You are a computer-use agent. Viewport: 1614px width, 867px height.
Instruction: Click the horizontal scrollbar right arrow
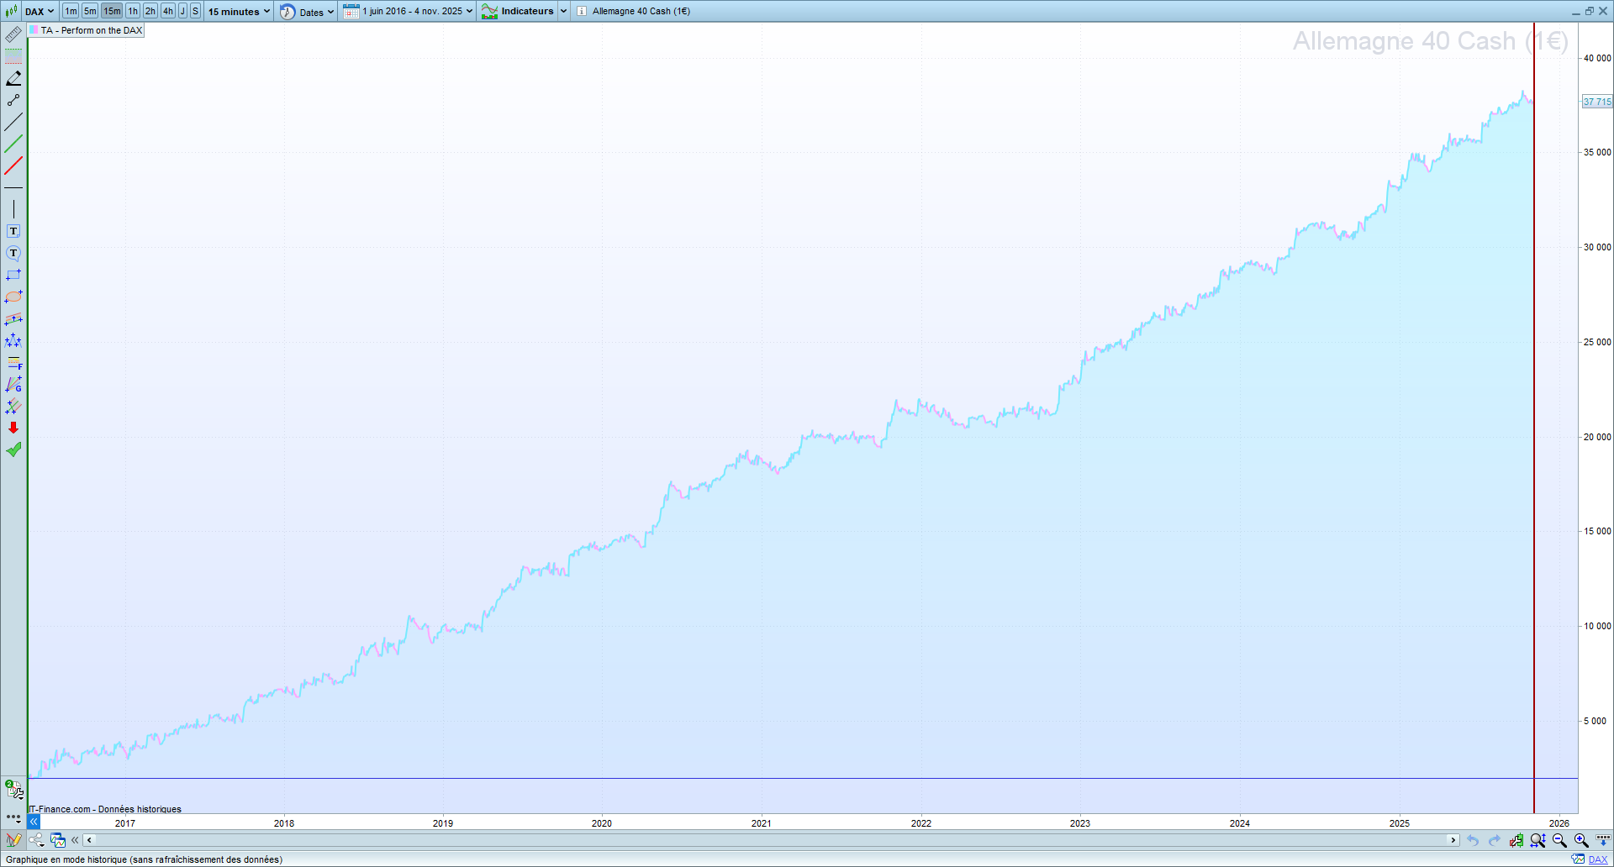[x=1453, y=840]
